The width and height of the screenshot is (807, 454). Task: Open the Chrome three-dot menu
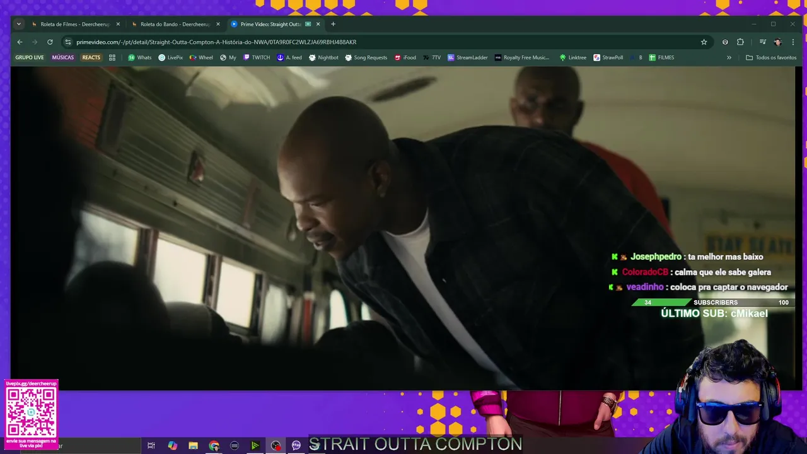[x=793, y=42]
